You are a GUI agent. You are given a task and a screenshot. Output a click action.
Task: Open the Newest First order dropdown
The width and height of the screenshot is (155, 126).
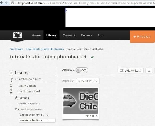click(88, 81)
